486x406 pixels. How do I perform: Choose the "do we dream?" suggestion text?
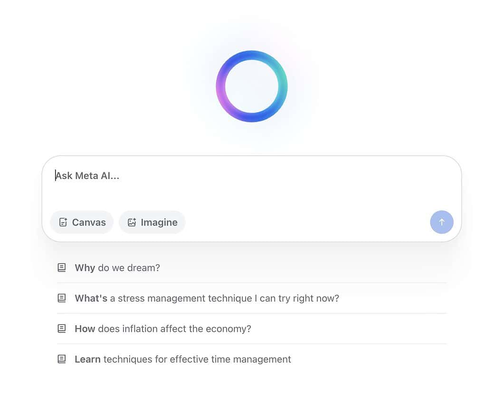[129, 268]
